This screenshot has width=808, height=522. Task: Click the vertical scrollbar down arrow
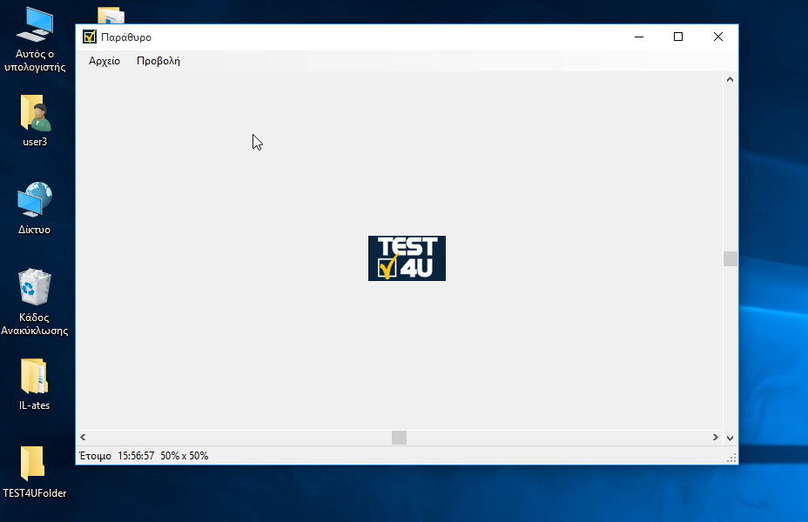(730, 438)
